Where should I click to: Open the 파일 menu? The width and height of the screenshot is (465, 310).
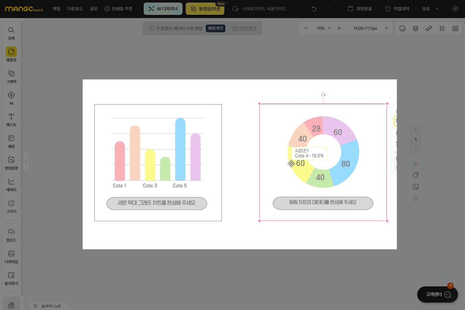coord(57,9)
